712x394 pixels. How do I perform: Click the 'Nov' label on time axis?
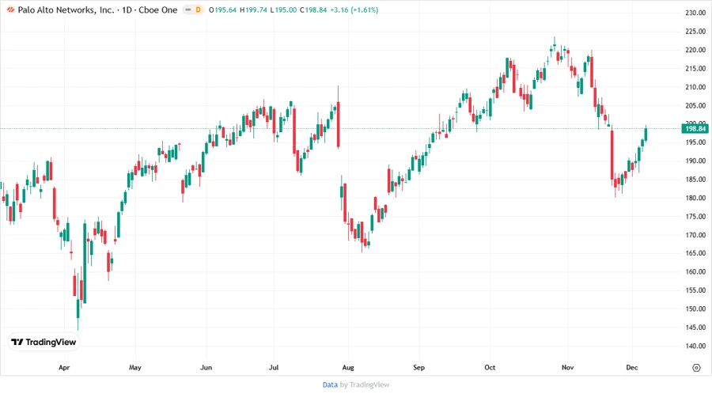[x=567, y=368]
